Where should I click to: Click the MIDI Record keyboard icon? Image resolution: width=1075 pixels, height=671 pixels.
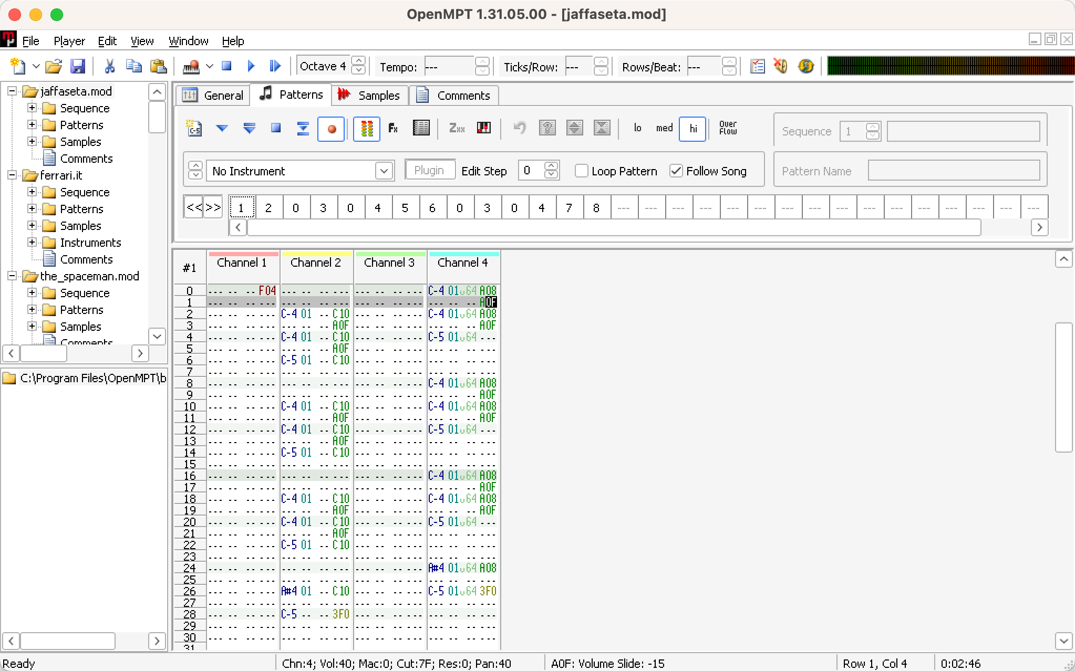[191, 66]
